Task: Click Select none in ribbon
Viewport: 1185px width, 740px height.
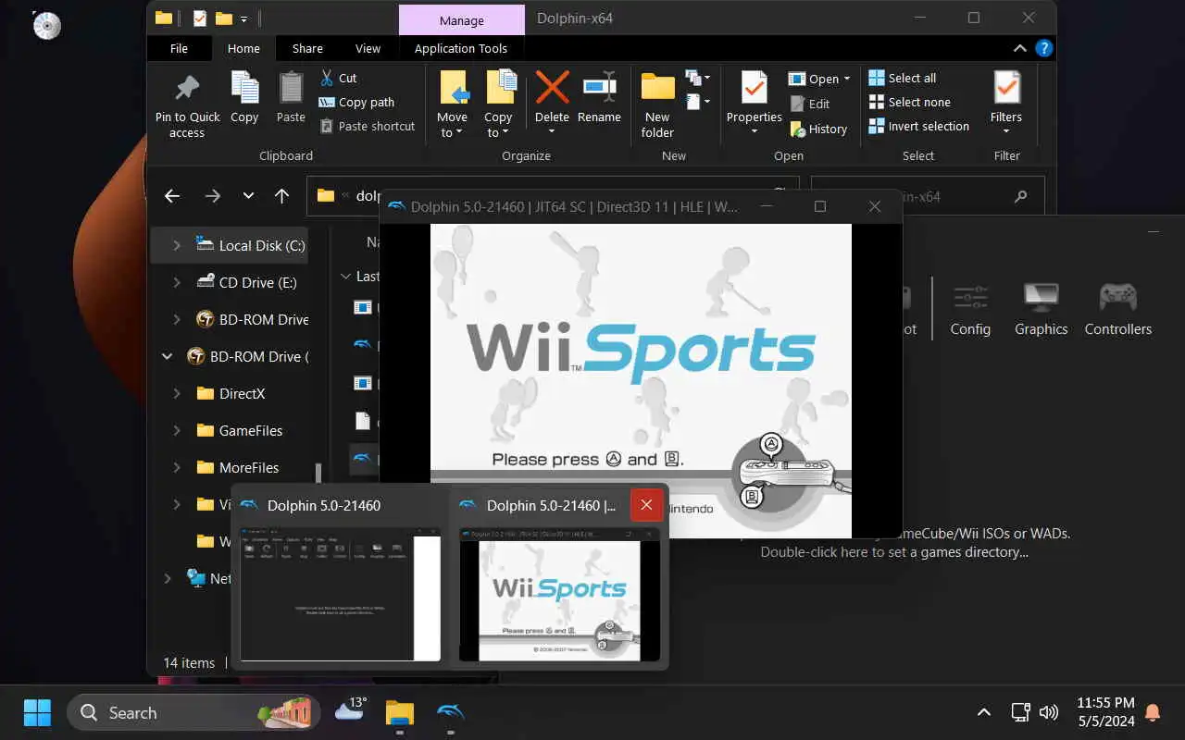Action: [910, 102]
